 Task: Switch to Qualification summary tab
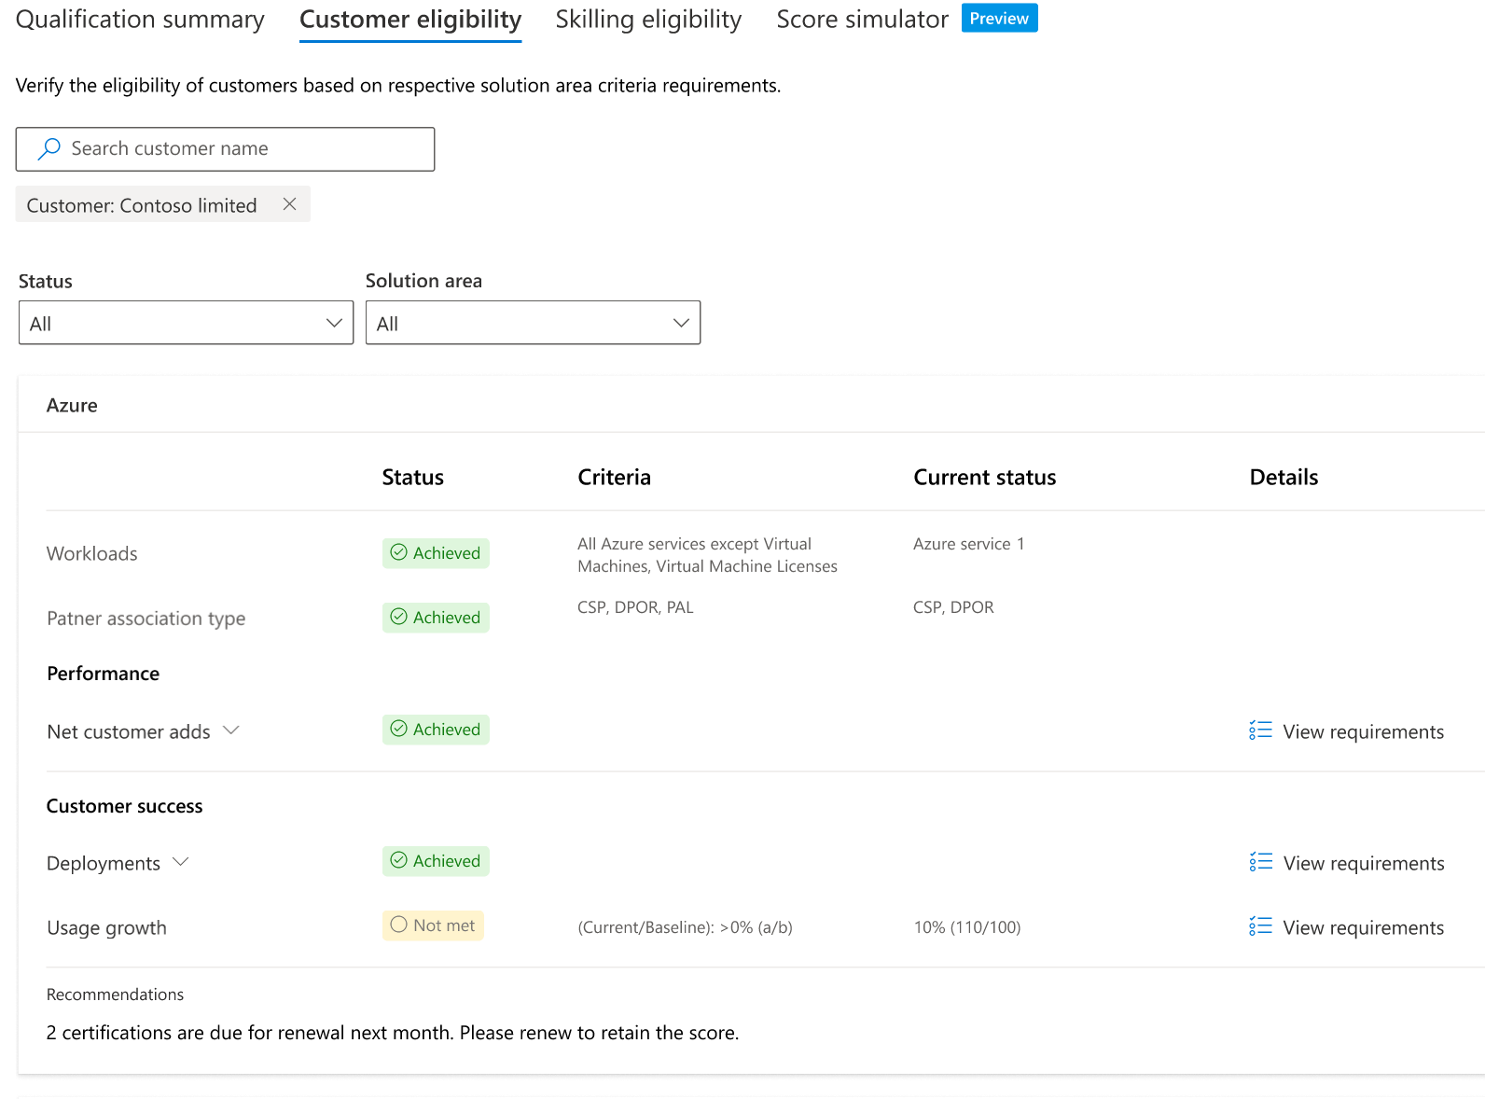140,20
